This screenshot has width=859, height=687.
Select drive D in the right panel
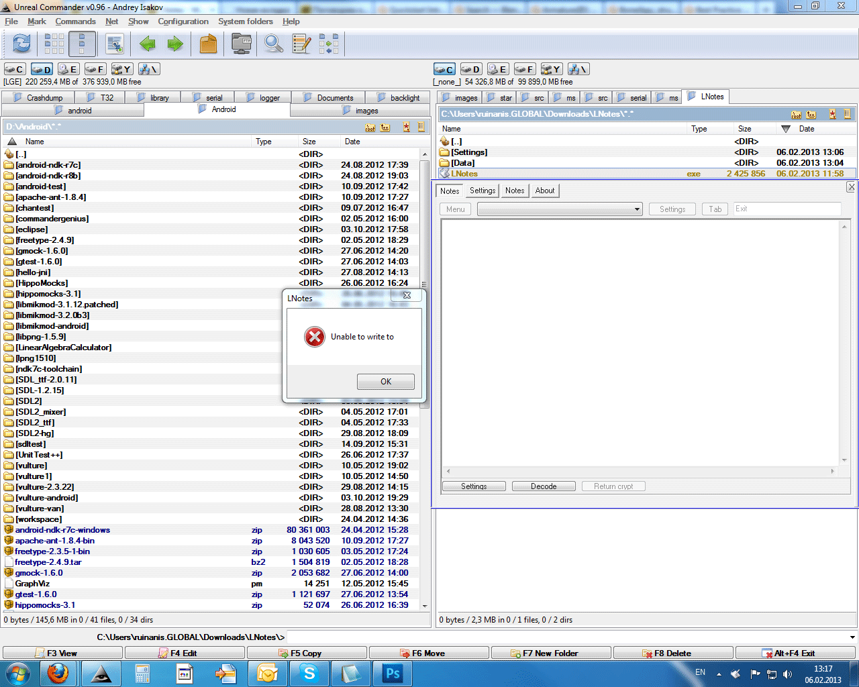pyautogui.click(x=471, y=69)
